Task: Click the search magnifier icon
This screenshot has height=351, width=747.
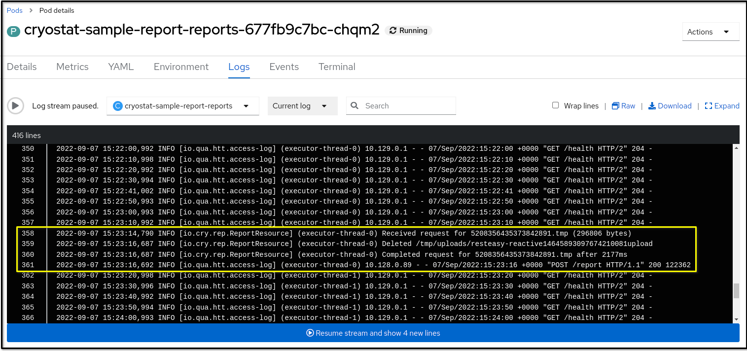Action: pos(355,105)
